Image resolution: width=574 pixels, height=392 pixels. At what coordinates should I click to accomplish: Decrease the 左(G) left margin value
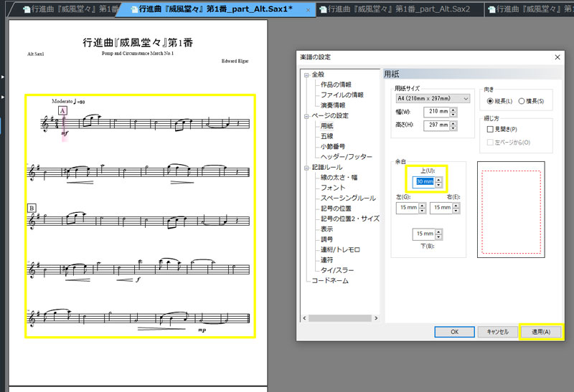click(422, 210)
